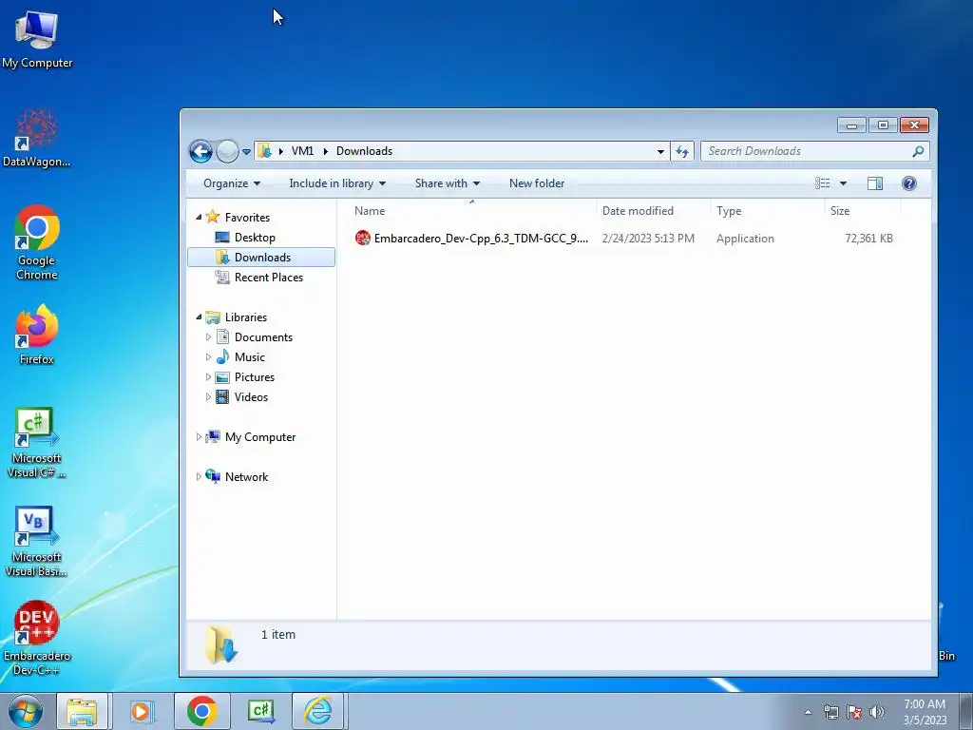Open the DataWagon desktop shortcut

tap(37, 138)
